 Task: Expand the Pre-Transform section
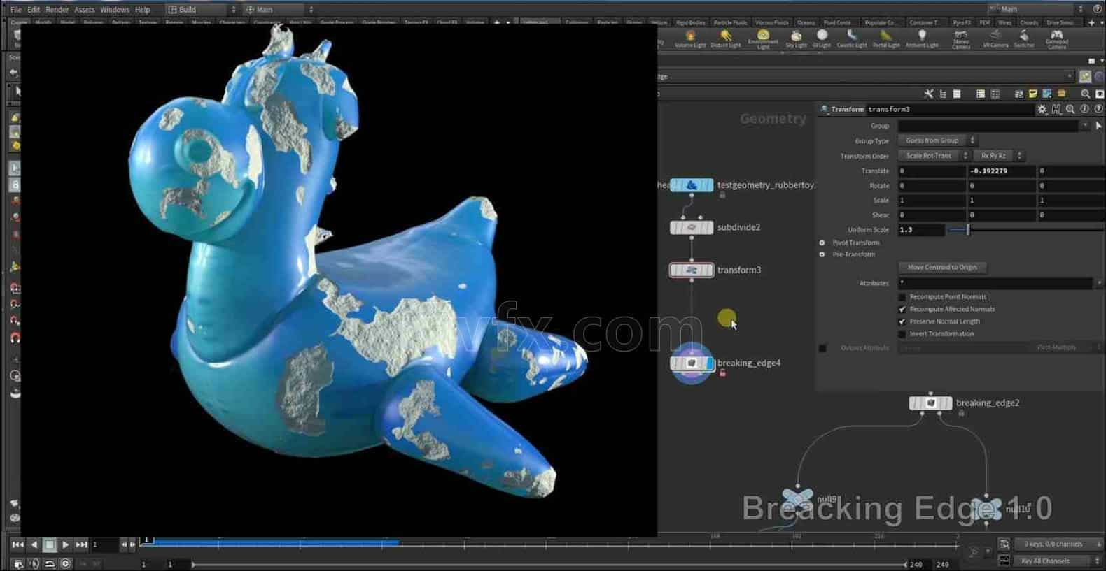click(x=822, y=254)
